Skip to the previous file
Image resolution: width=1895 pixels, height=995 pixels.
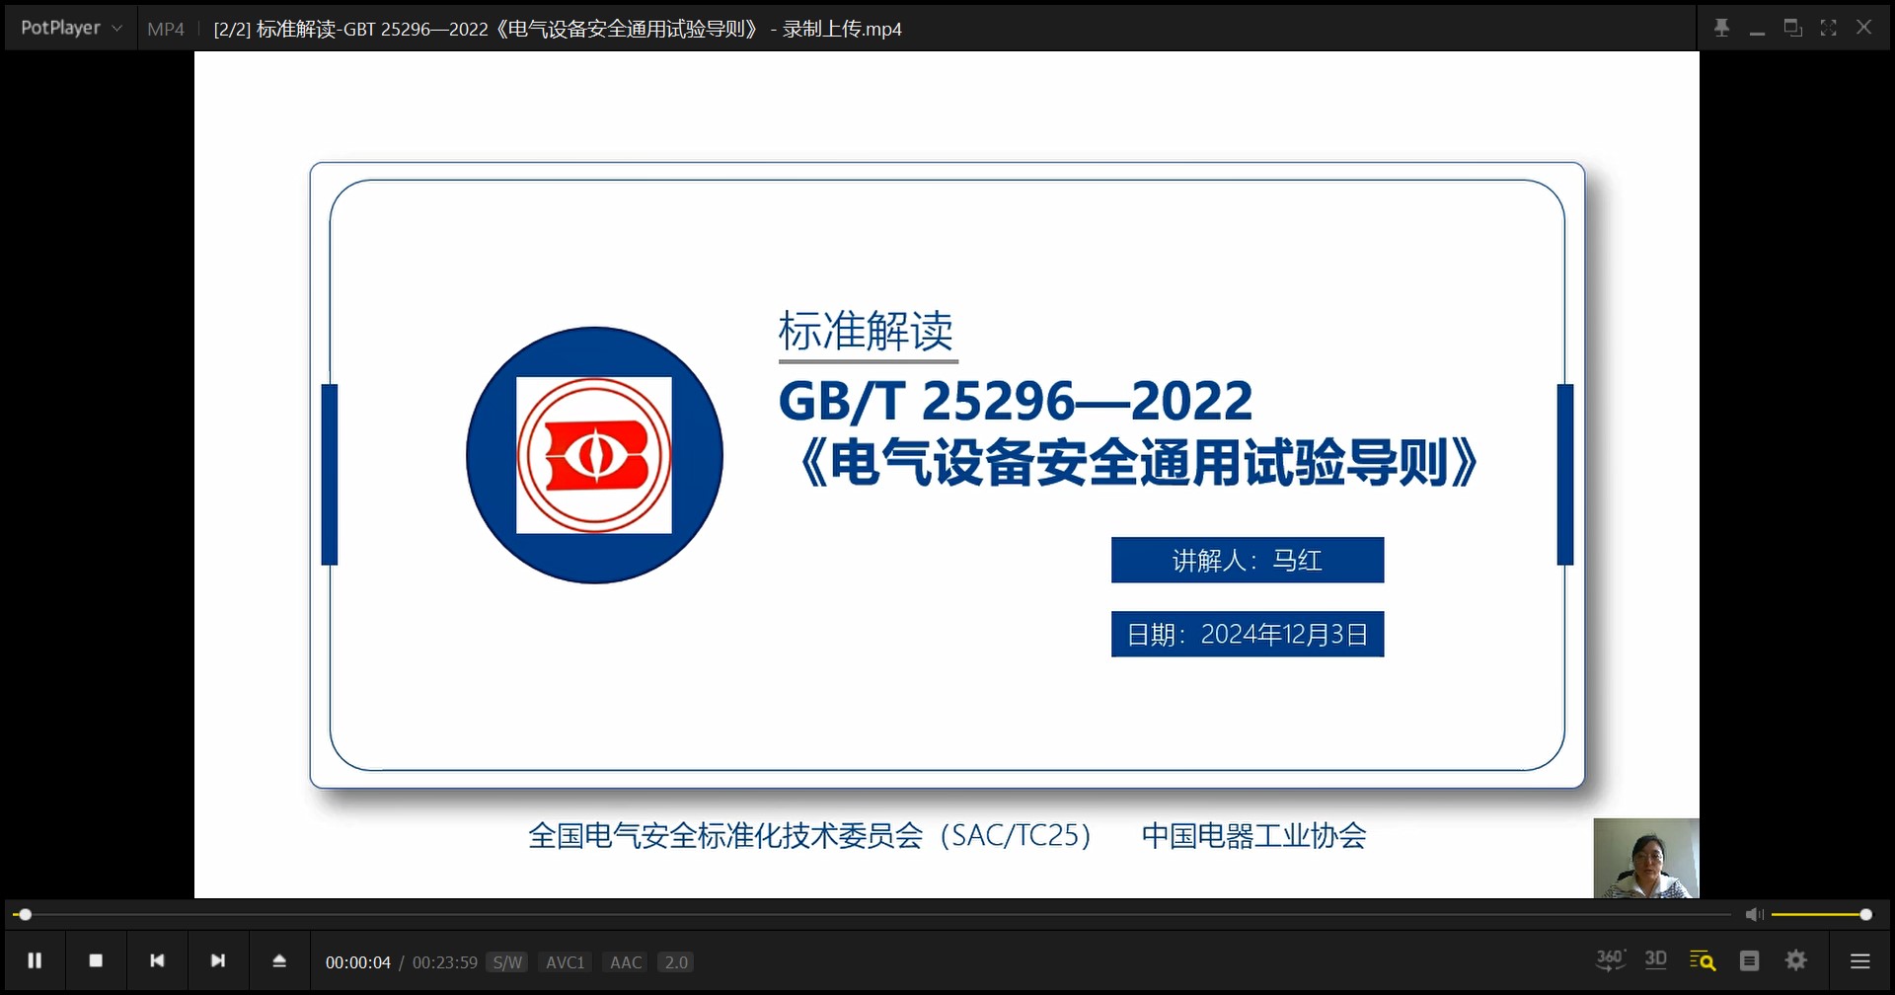coord(157,960)
